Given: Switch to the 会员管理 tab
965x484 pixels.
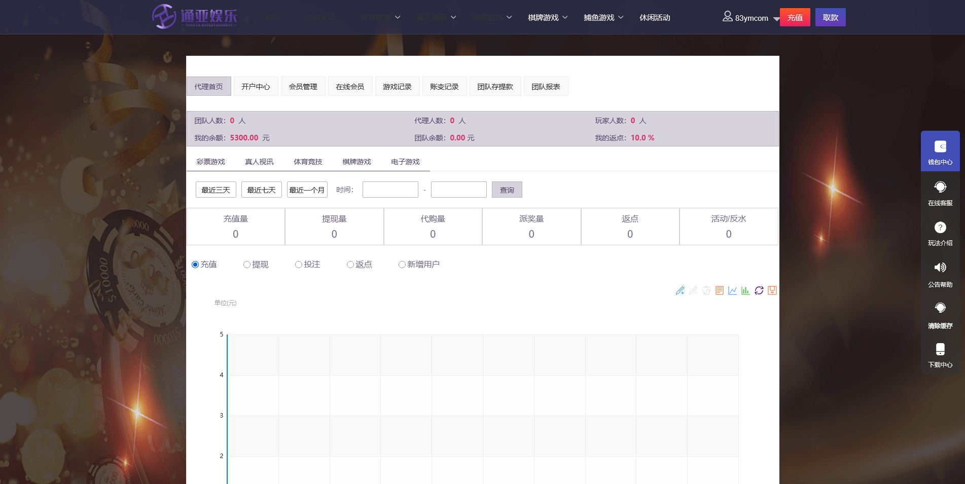Looking at the screenshot, I should [x=303, y=87].
